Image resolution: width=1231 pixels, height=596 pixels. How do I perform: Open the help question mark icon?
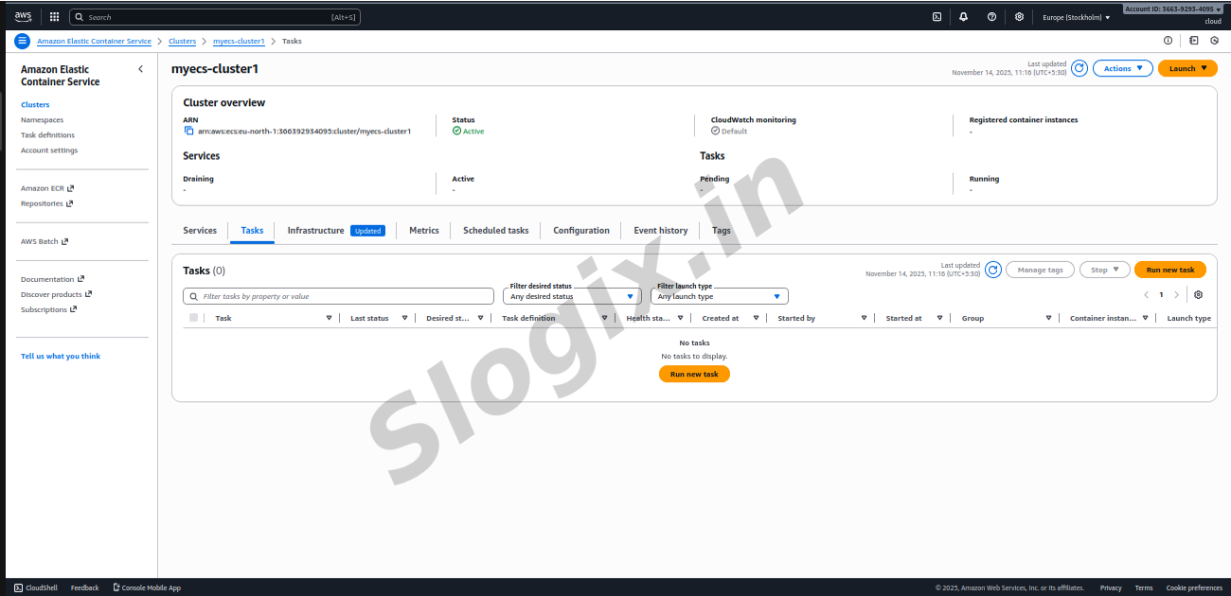coord(991,17)
